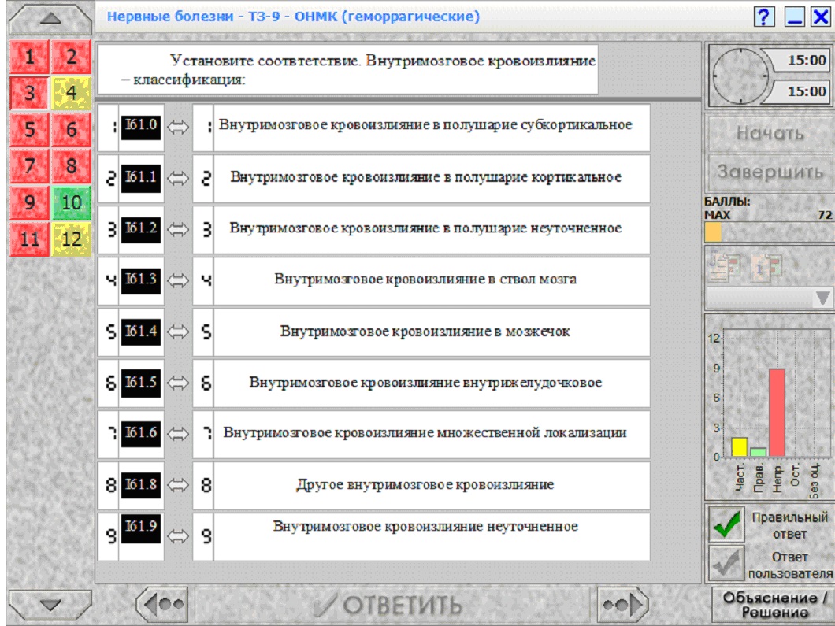Select question 4 yellow tile
The image size is (835, 626).
coord(72,93)
